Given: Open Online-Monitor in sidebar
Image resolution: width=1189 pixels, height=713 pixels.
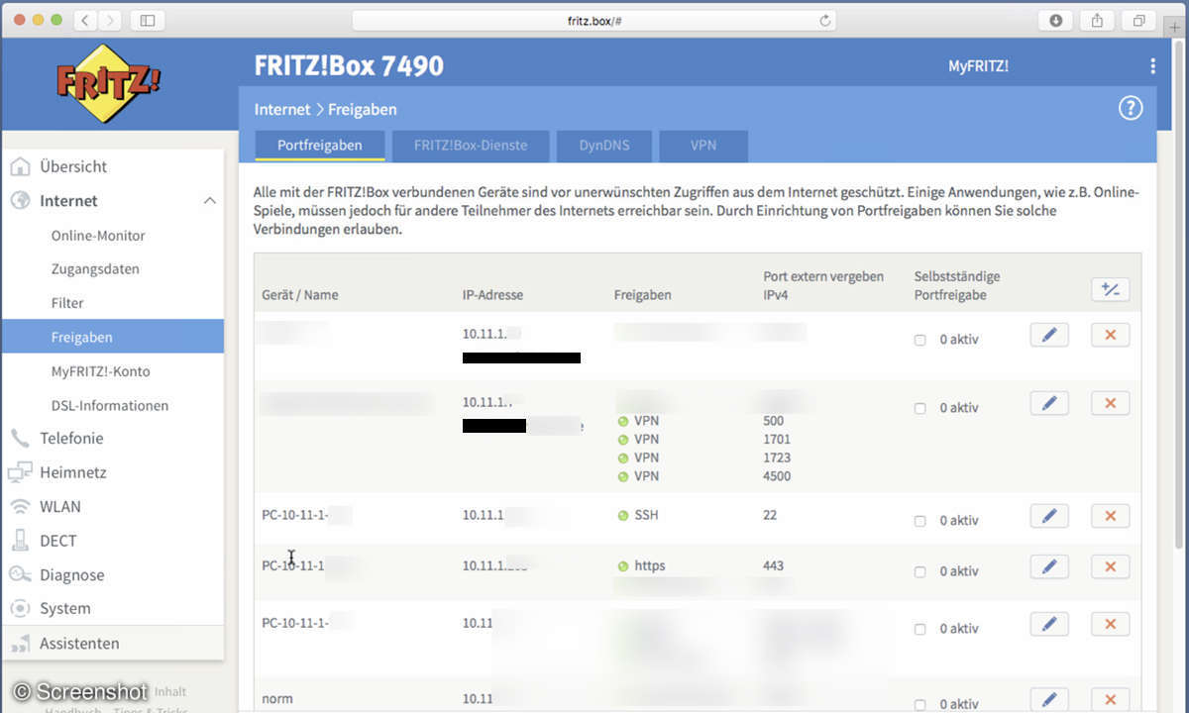Looking at the screenshot, I should point(98,236).
